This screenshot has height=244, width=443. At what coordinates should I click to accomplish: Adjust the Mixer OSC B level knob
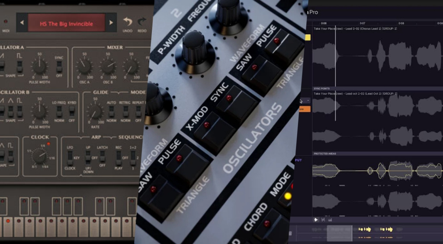(x=108, y=67)
